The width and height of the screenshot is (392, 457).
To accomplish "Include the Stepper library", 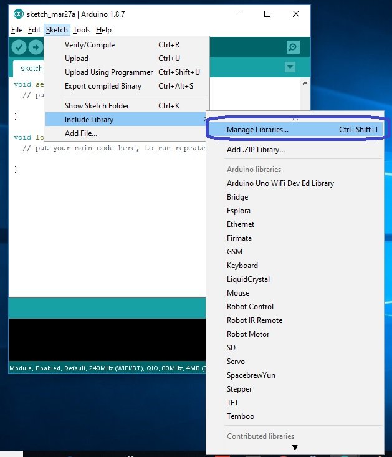I will [295, 389].
